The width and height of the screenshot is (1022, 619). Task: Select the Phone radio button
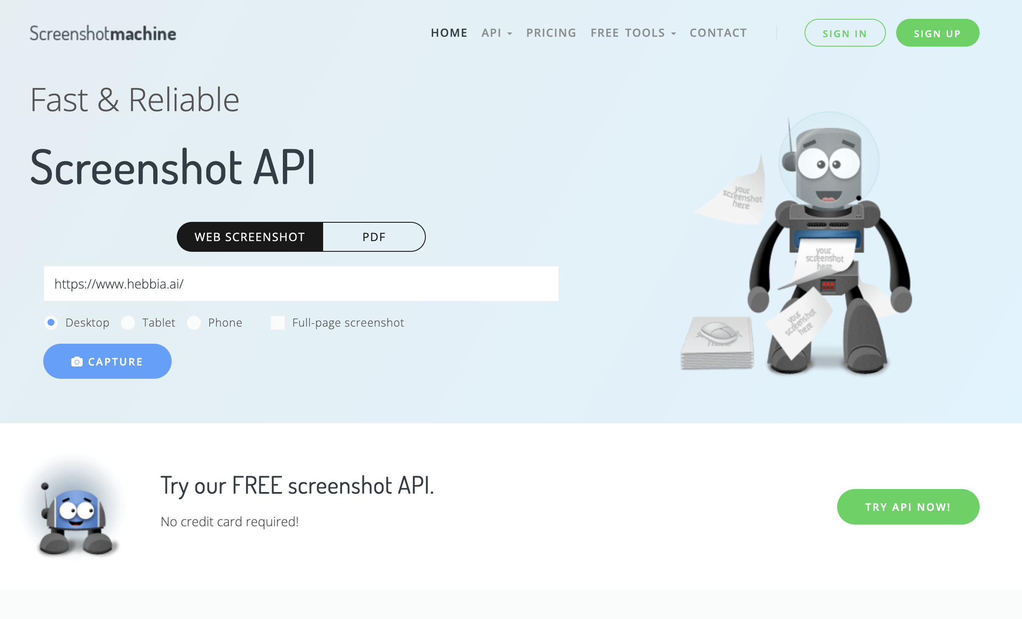194,322
